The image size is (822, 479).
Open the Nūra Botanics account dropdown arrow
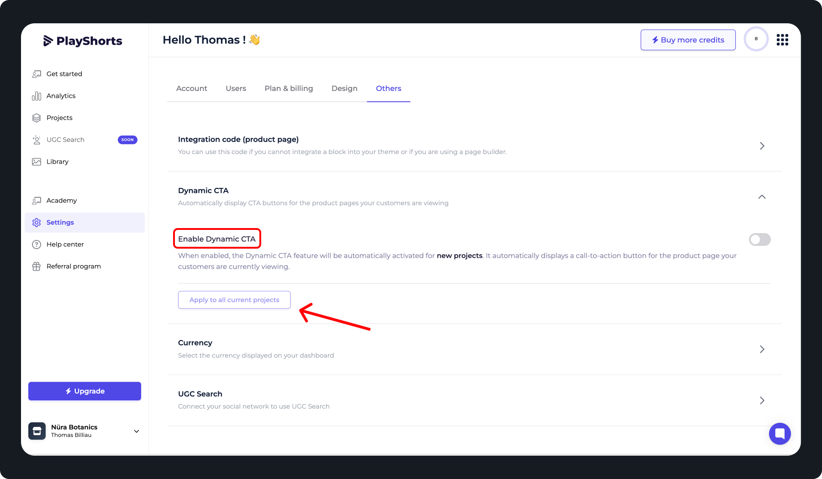click(137, 431)
